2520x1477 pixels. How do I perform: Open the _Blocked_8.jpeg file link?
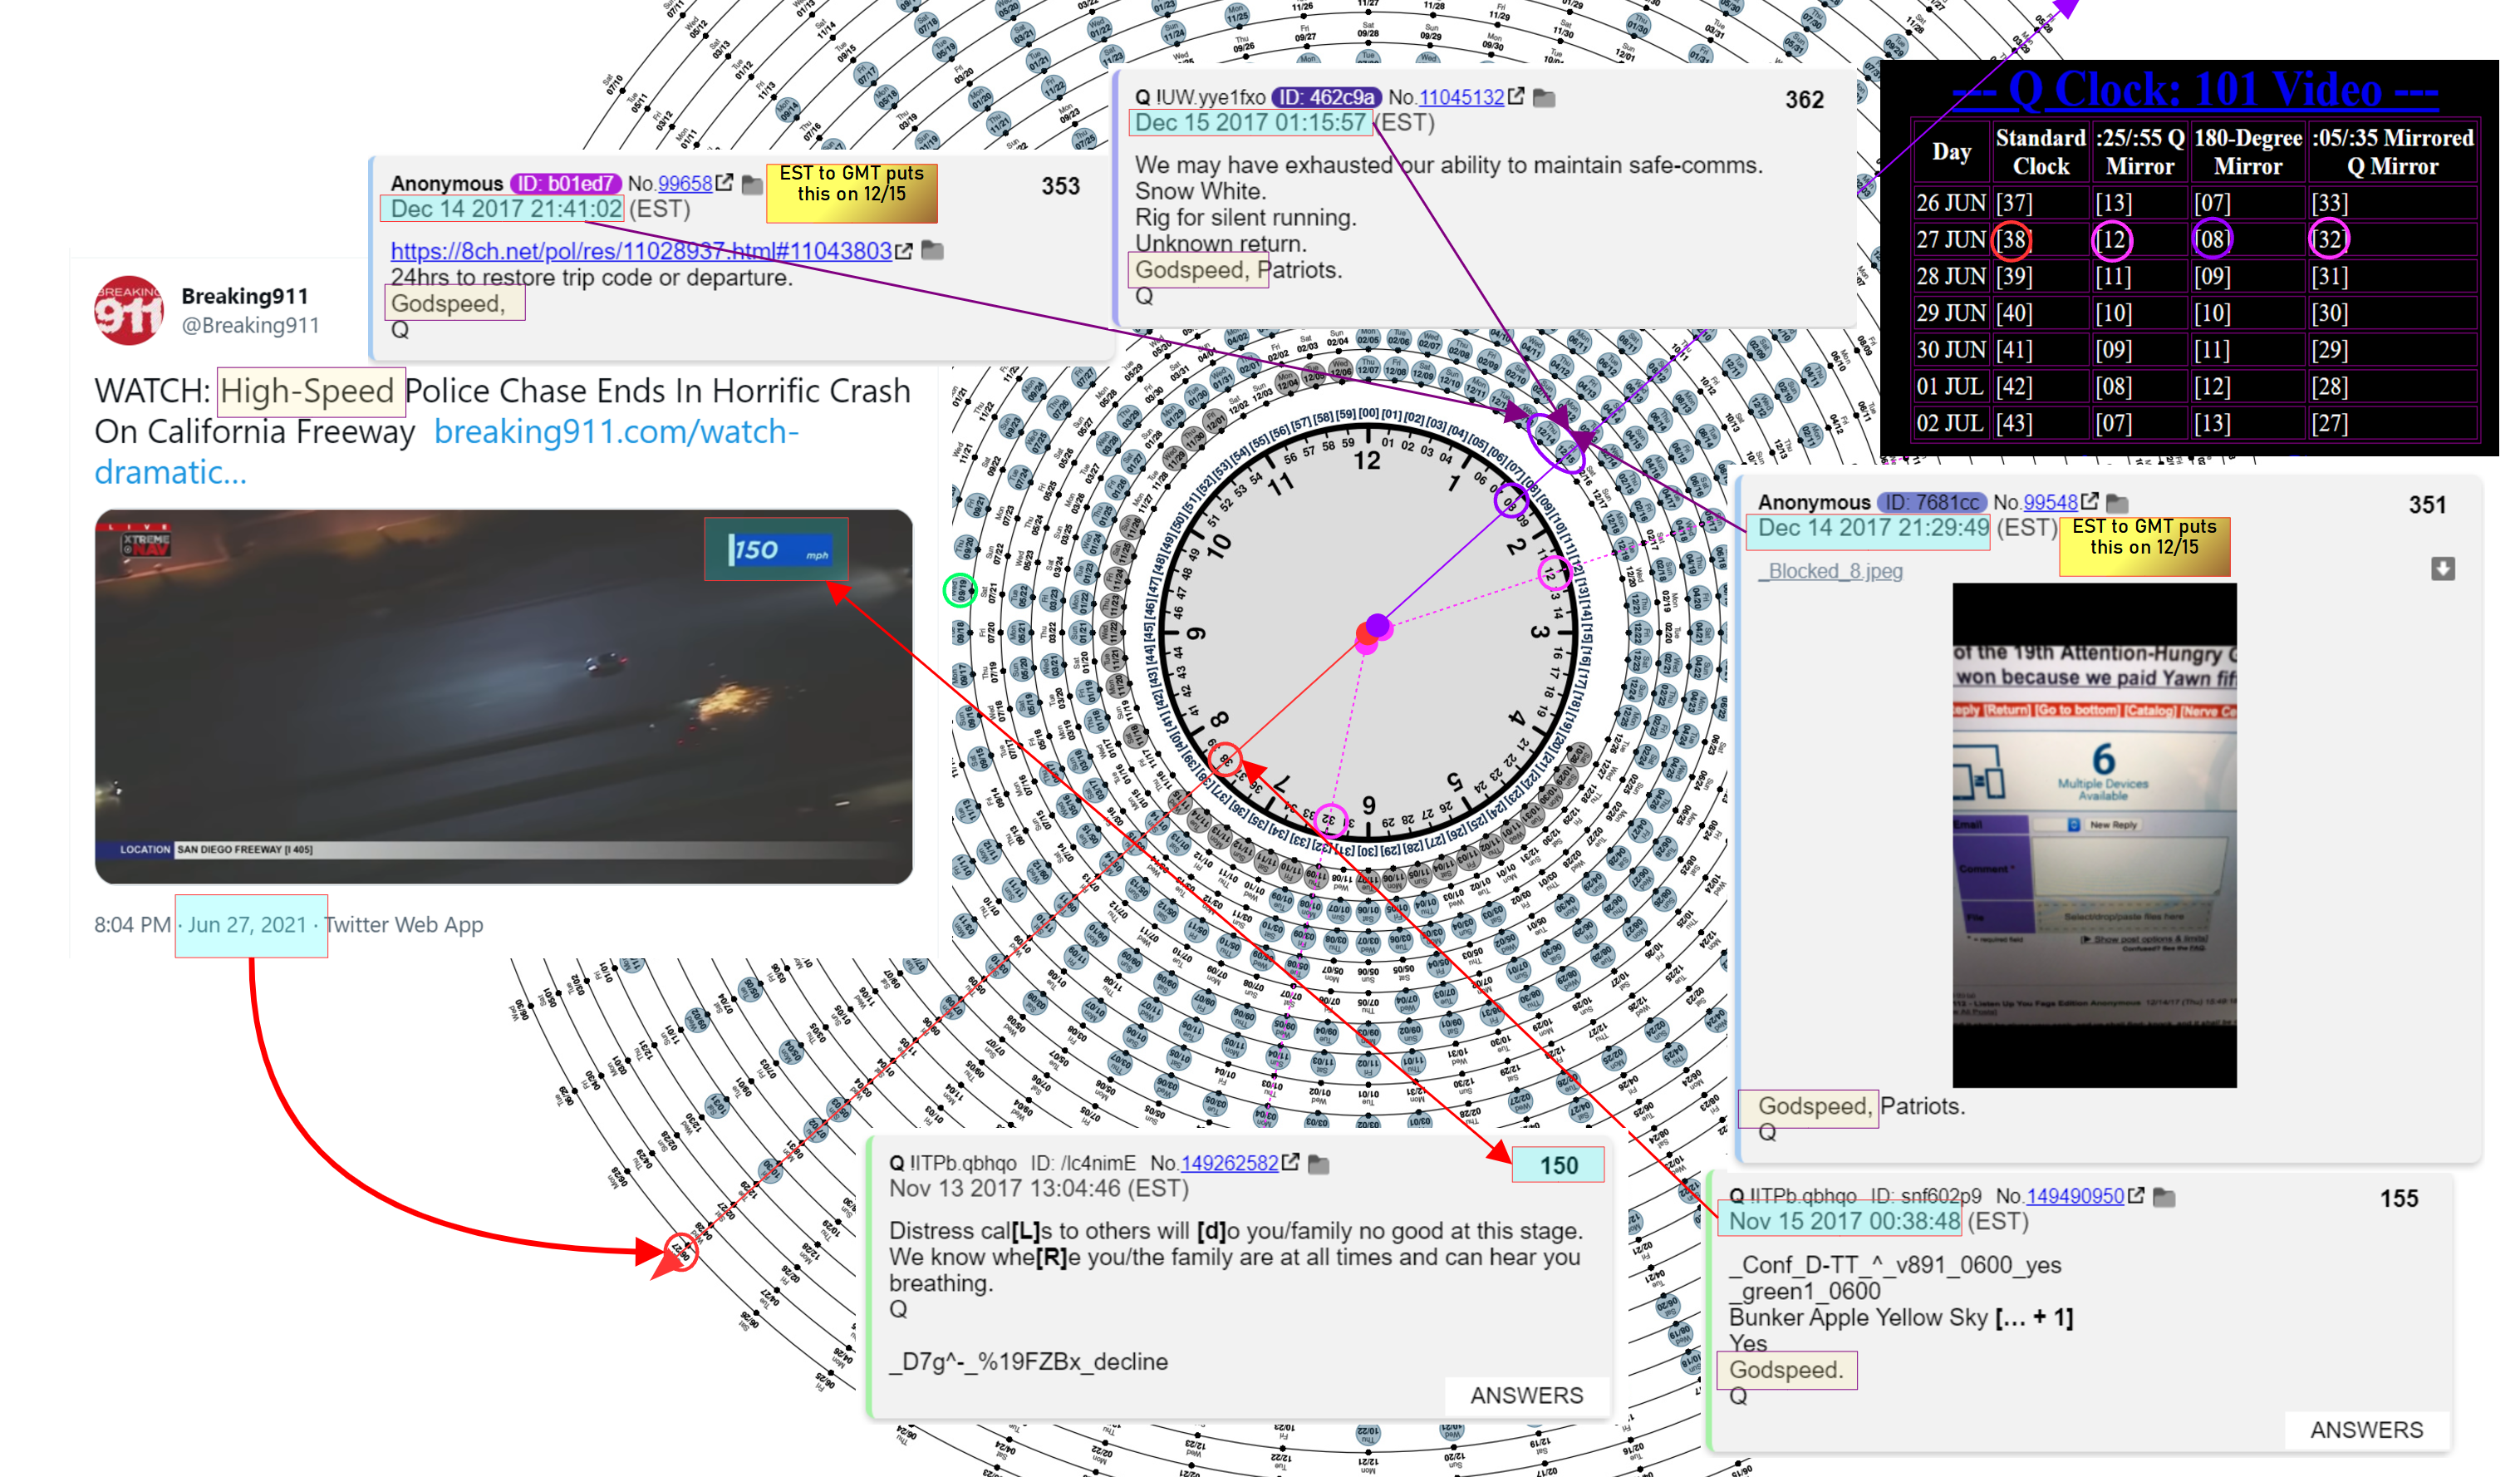1830,571
